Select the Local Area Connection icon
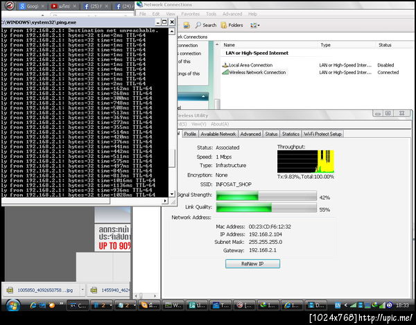 coord(225,65)
